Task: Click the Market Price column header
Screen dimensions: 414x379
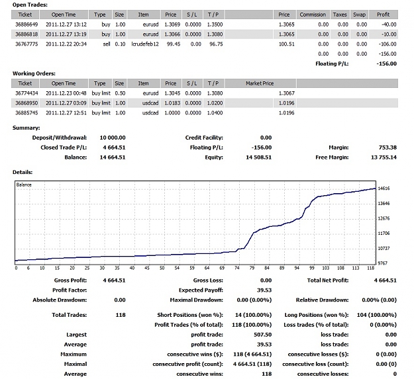Action: (260, 83)
